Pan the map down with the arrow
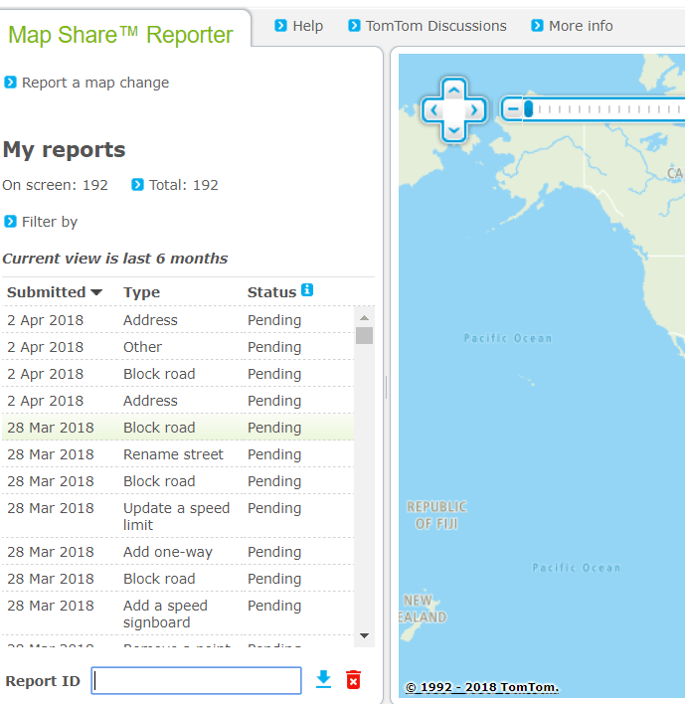 point(453,130)
